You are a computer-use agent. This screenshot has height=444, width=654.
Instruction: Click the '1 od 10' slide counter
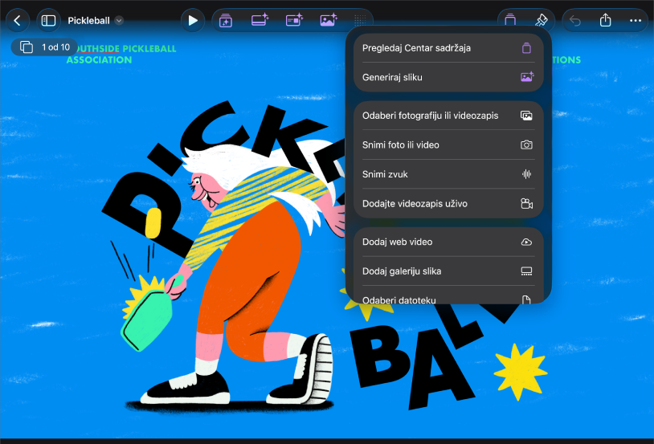coord(44,47)
